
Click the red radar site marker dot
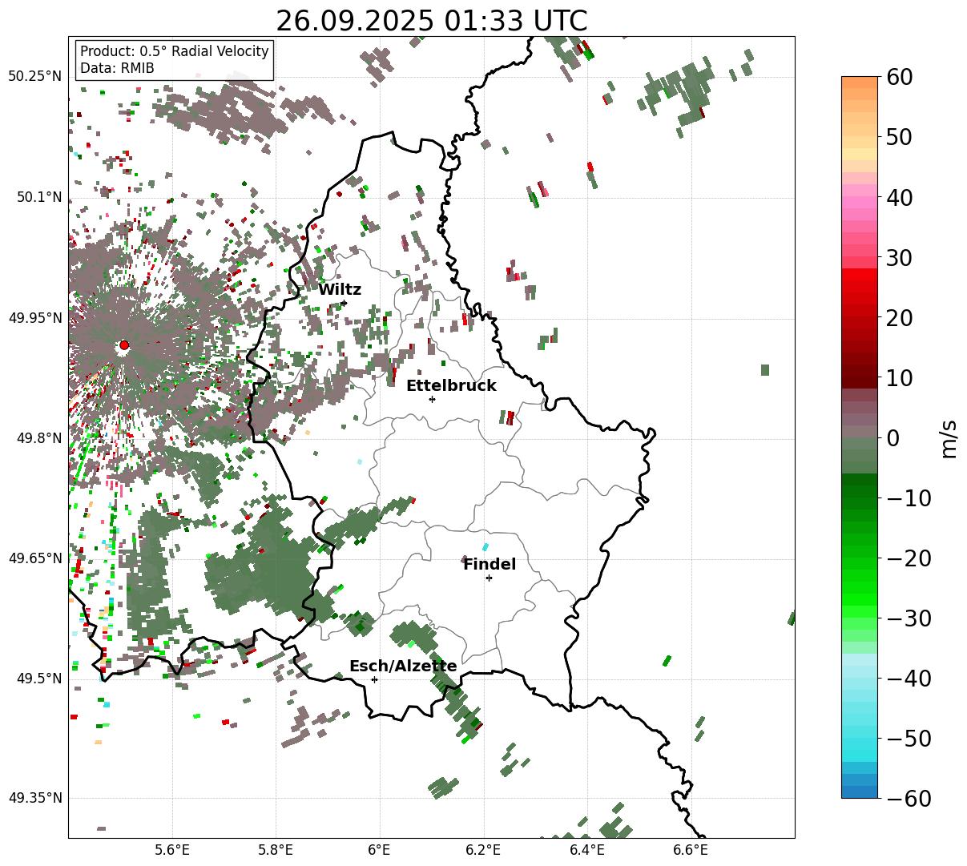pos(123,345)
